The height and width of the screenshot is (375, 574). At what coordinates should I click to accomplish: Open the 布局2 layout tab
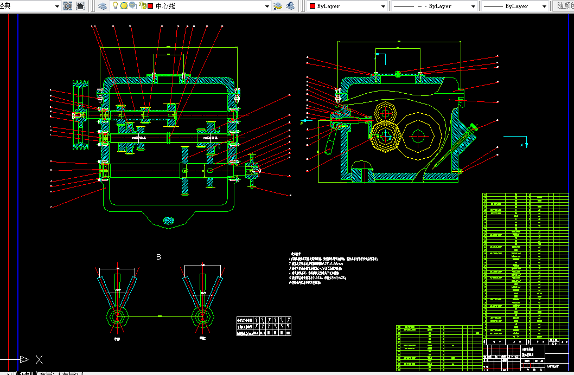click(72, 373)
